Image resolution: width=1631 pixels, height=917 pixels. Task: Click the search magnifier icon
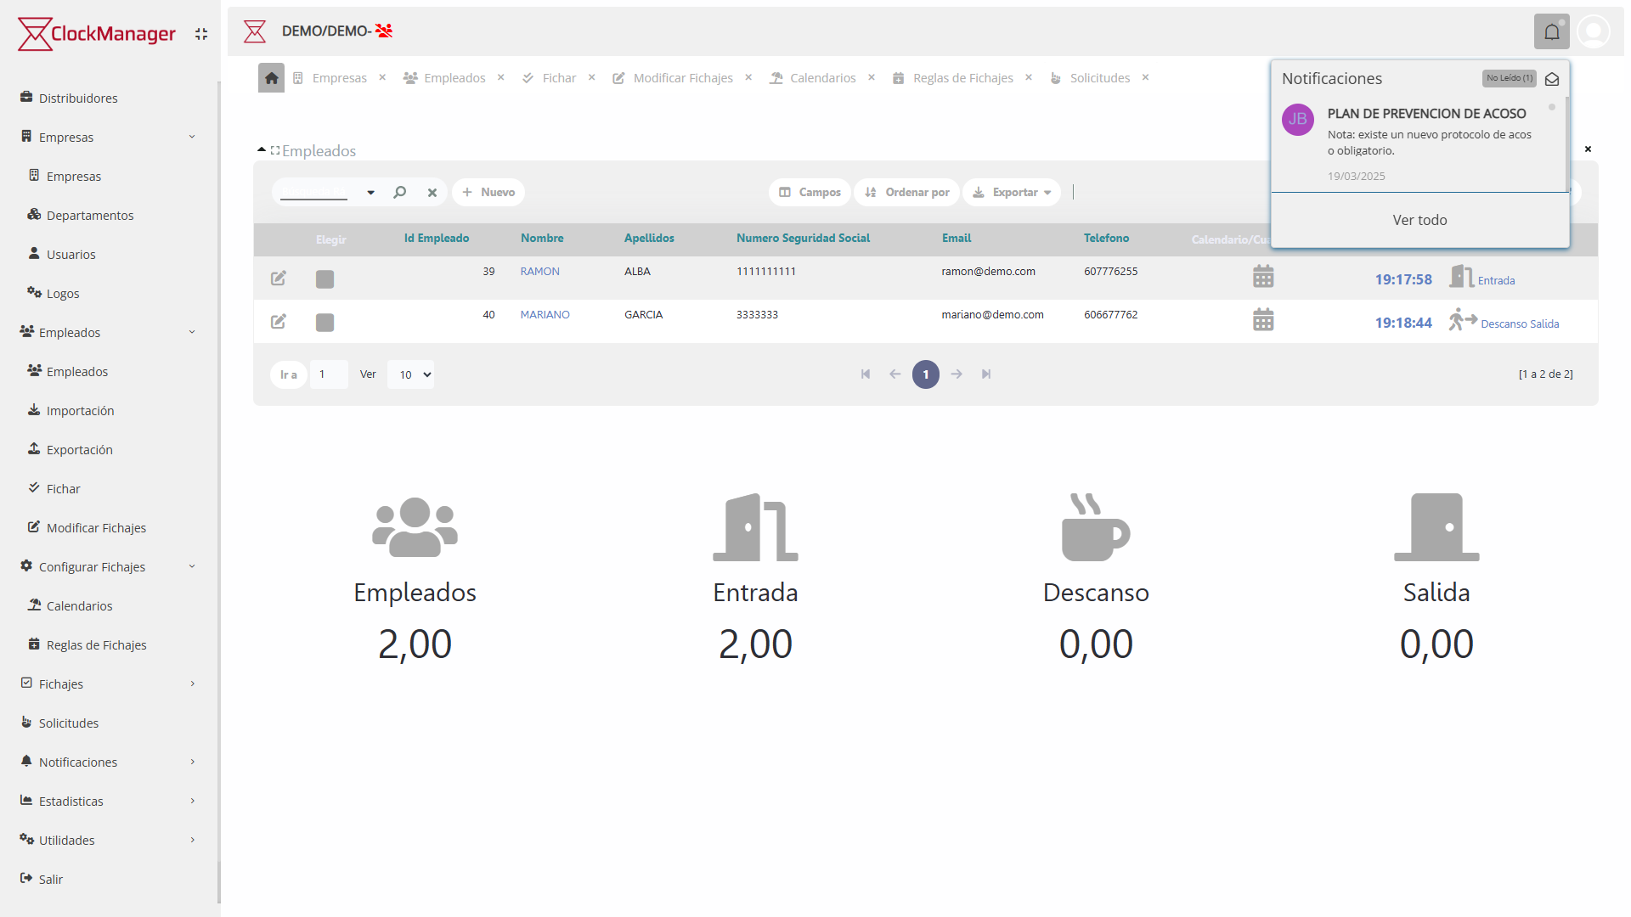(x=400, y=193)
